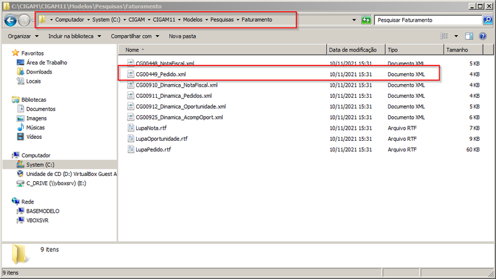This screenshot has height=279, width=496.
Task: Click the VirtualBox CD drive icon
Action: [21, 174]
